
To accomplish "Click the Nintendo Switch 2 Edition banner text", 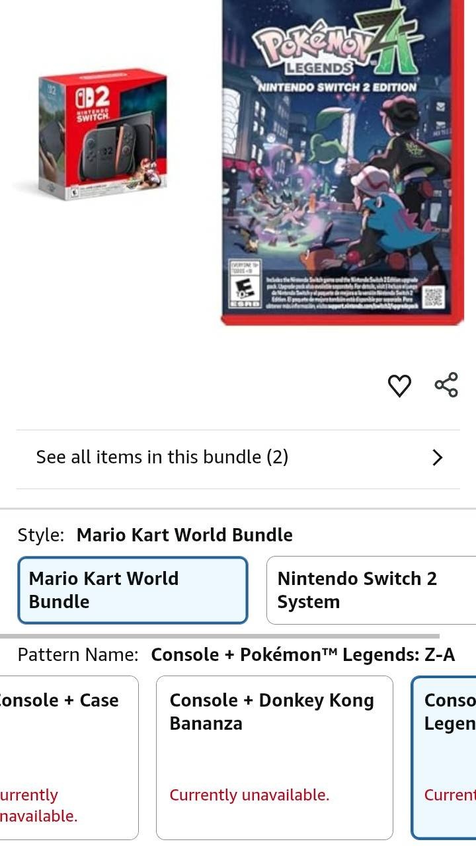I will [x=337, y=87].
